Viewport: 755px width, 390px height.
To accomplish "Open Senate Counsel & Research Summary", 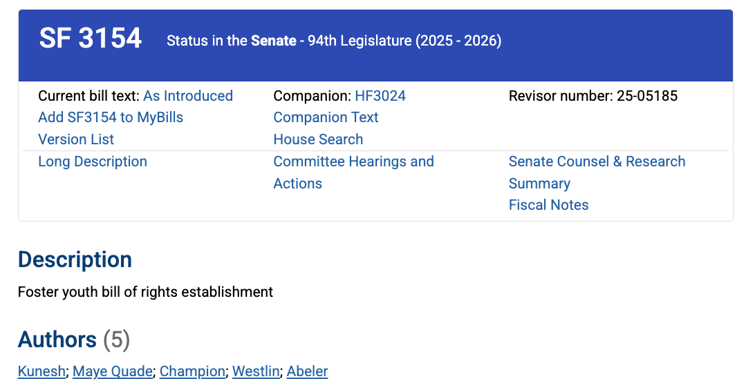I will pos(597,162).
